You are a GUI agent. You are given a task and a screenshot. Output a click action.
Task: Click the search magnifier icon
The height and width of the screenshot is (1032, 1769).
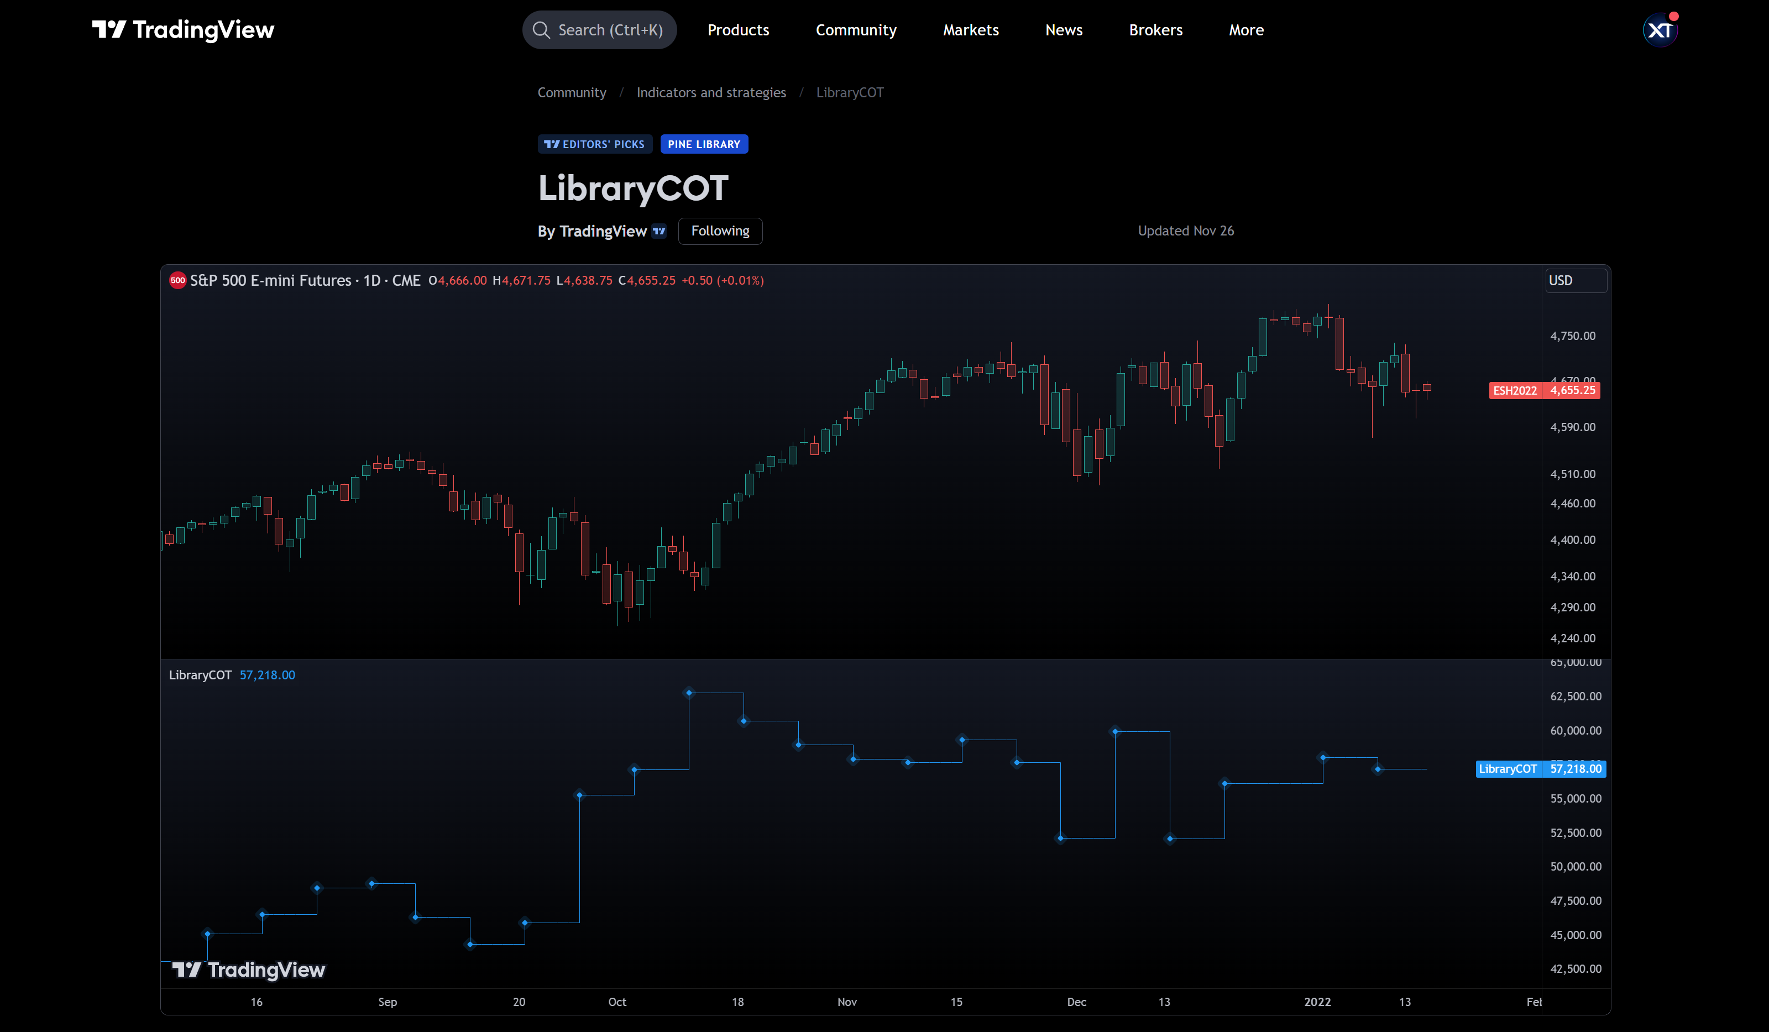[x=541, y=29]
